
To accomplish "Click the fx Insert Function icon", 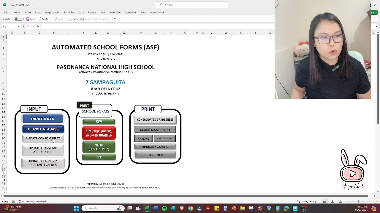I will [38, 27].
